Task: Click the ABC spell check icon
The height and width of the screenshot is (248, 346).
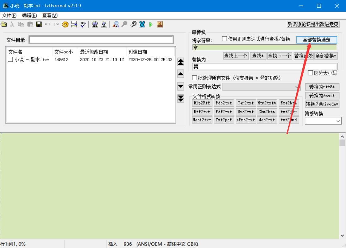Action: click(x=83, y=24)
